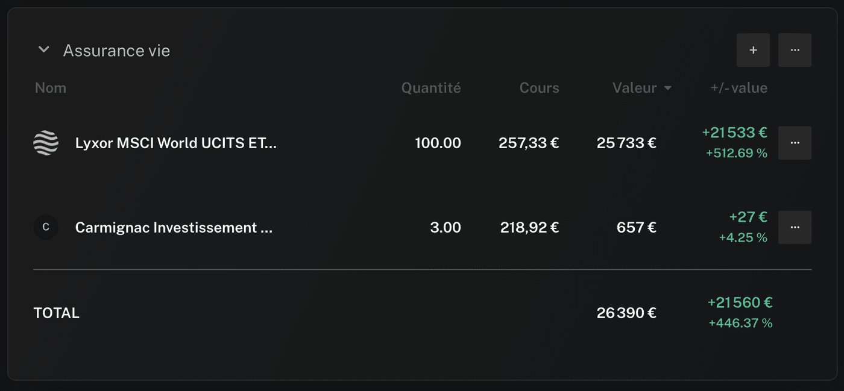Sort by the Cours column header
844x391 pixels.
(x=539, y=88)
